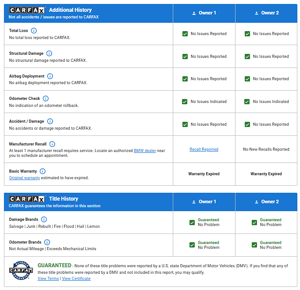Select Owner 2 header in Title History
300x290 pixels.
[x=266, y=202]
